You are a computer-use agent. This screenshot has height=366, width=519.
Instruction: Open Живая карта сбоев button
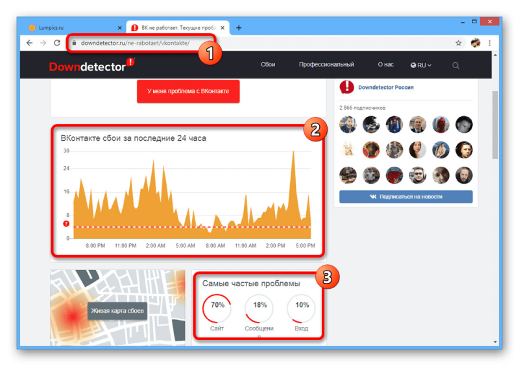(x=117, y=311)
